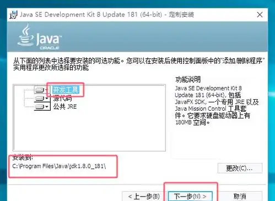The image size is (275, 201).
Task: Click the install path C:\Program Files\Java\jdk1.8.0_181\
Action: click(x=59, y=166)
